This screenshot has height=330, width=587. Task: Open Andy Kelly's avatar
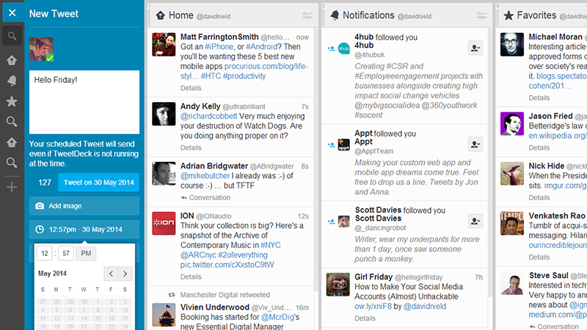(x=164, y=114)
